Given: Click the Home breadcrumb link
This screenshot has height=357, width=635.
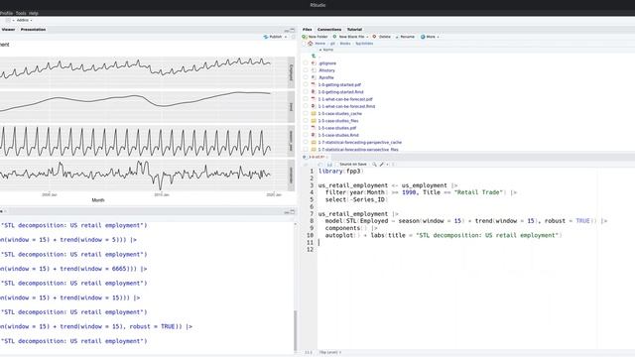Looking at the screenshot, I should tap(320, 44).
